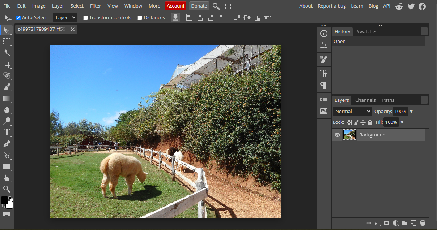This screenshot has width=437, height=230.
Task: Open the Learn link
Action: (x=357, y=6)
